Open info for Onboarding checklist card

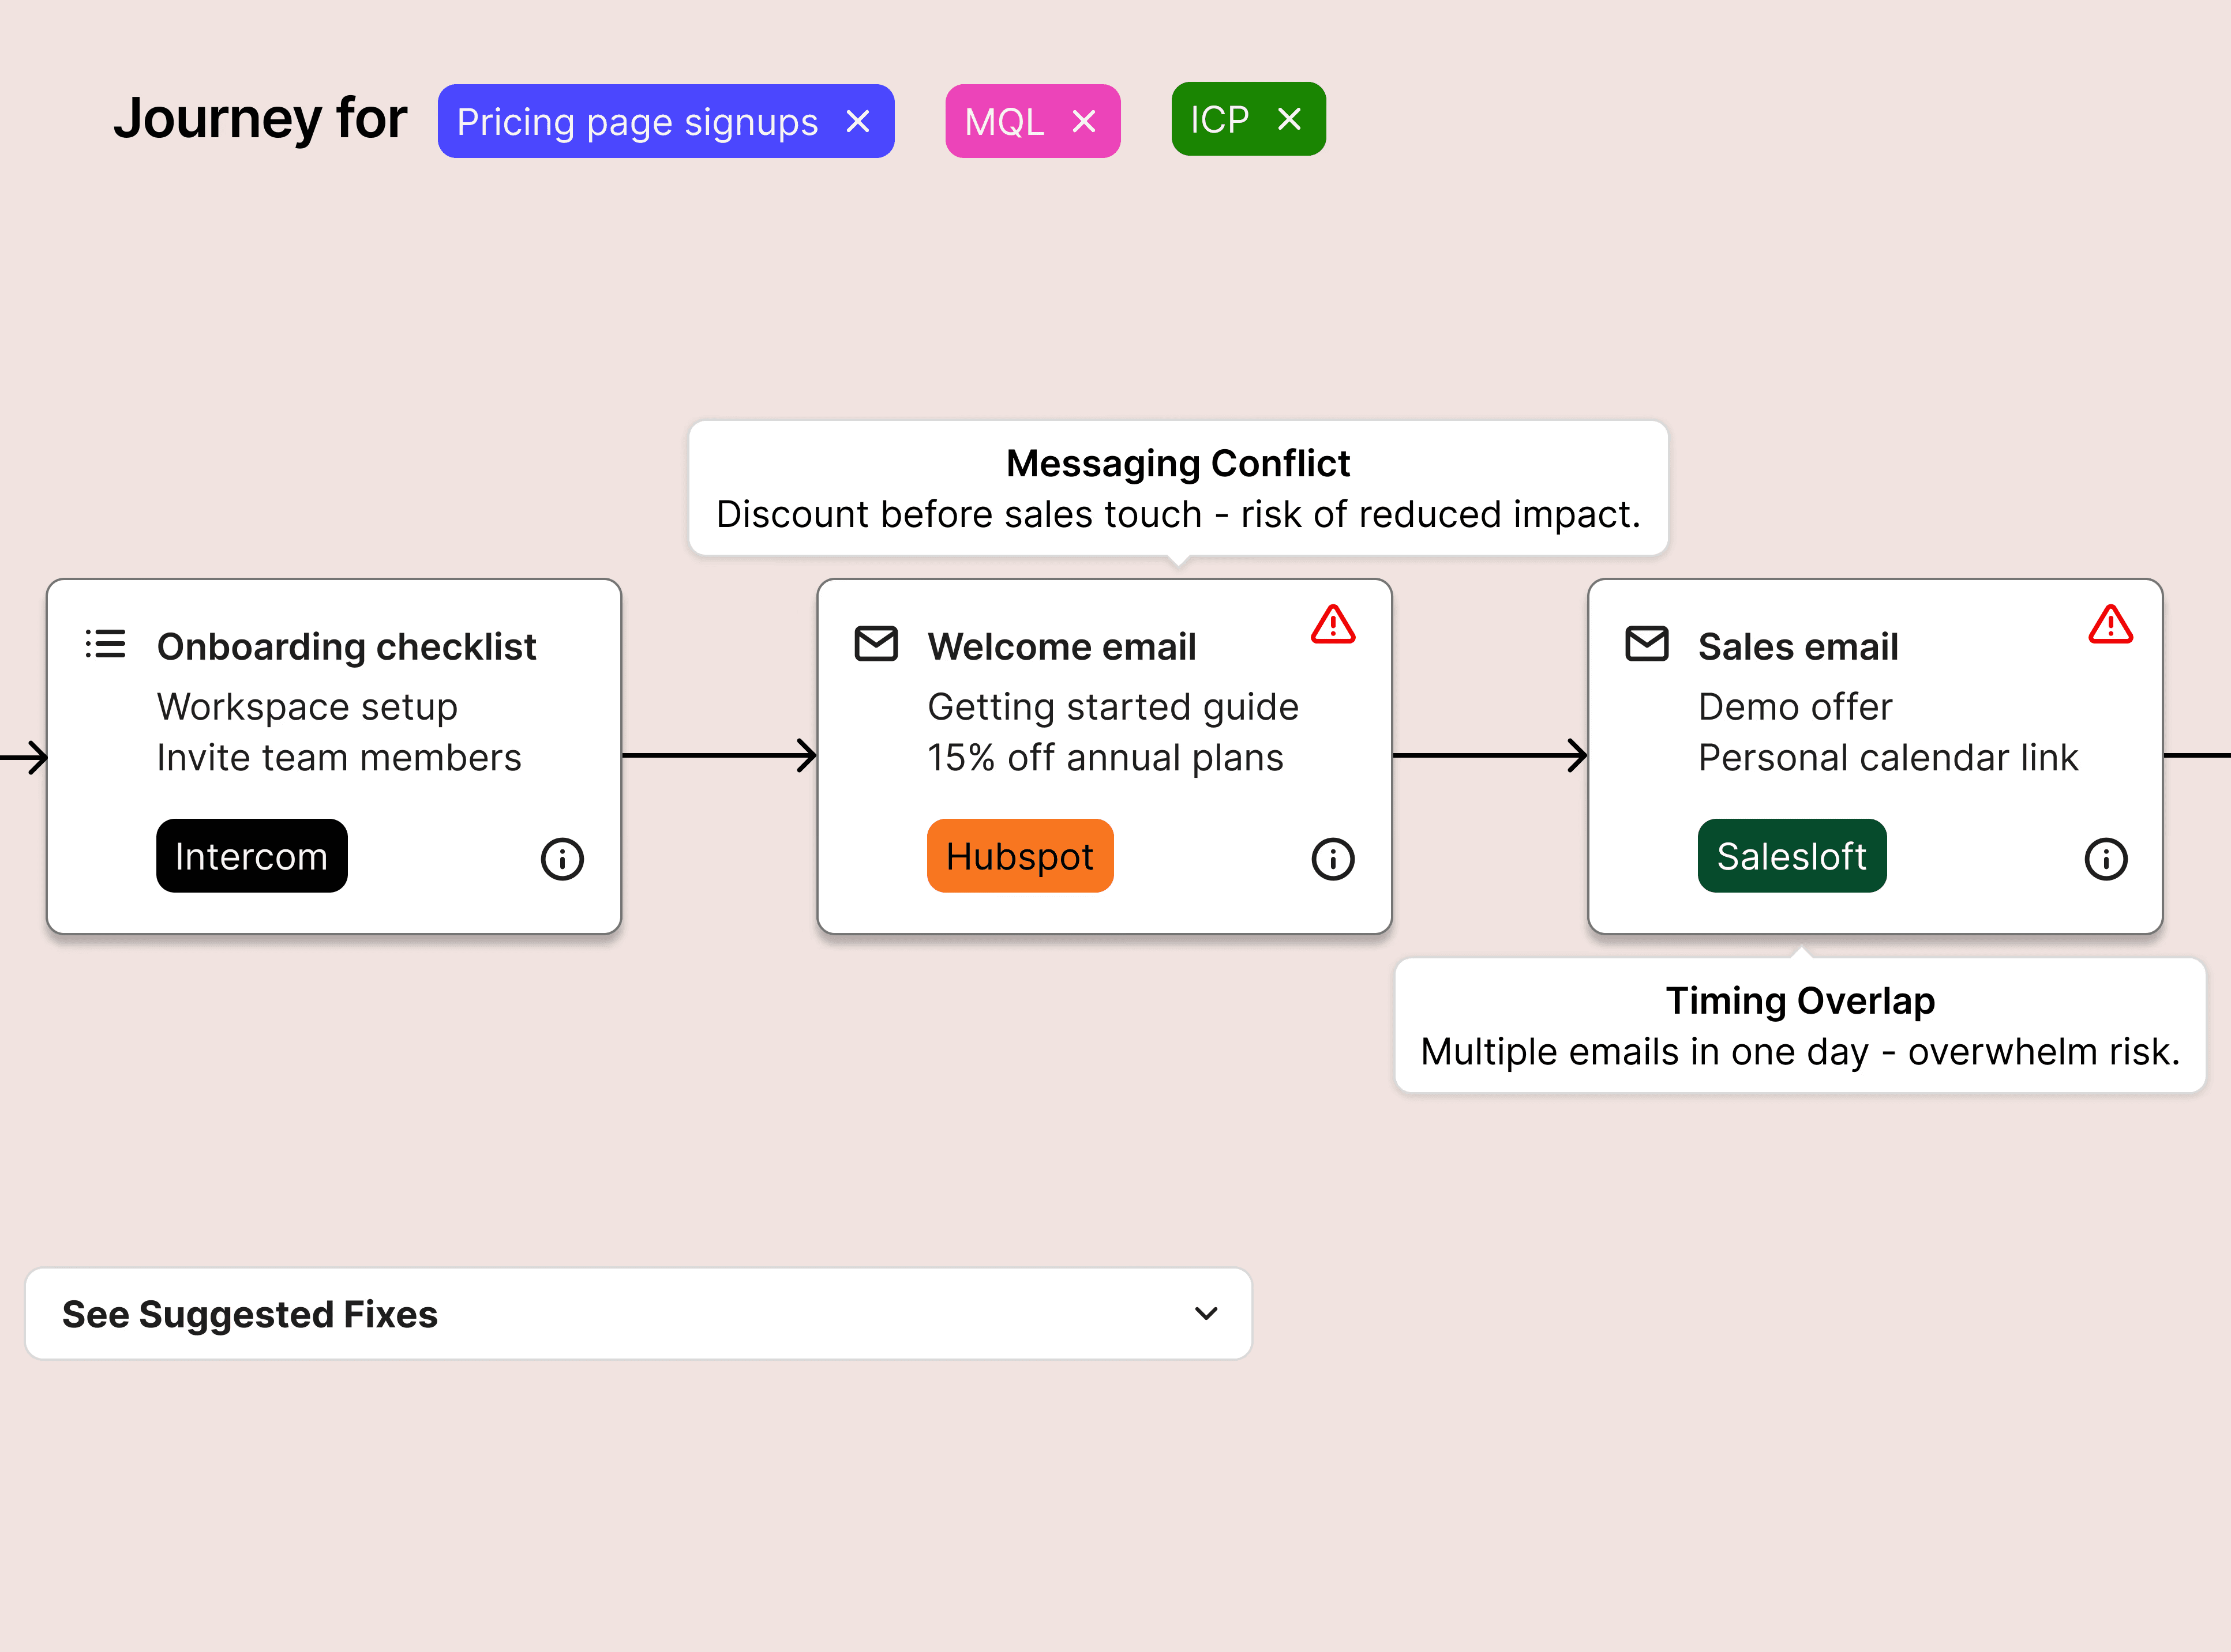tap(563, 859)
